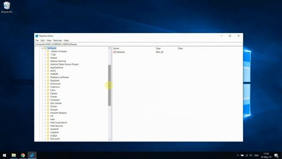The width and height of the screenshot is (282, 159).
Task: Select the LogSys key
Action: pos(54,136)
